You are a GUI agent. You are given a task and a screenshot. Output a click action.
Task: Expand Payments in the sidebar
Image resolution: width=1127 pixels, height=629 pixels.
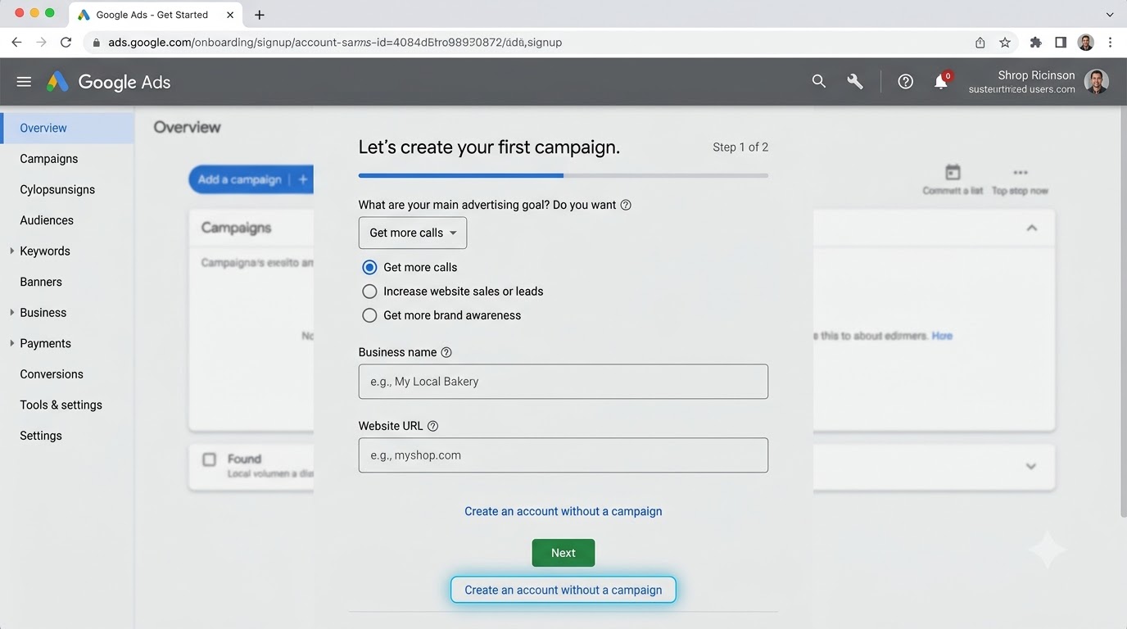coord(11,343)
